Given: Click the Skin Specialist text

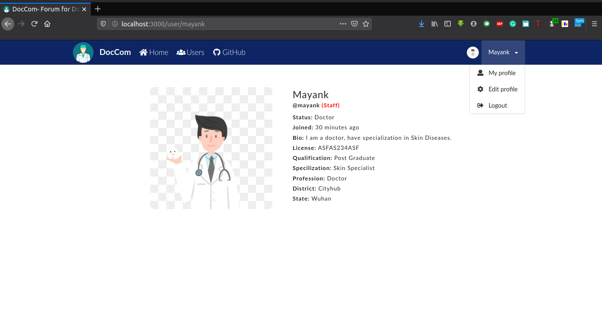Looking at the screenshot, I should (x=354, y=168).
